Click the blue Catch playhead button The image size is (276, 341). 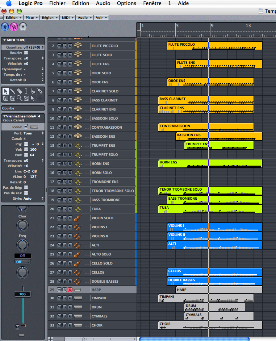pos(5,27)
